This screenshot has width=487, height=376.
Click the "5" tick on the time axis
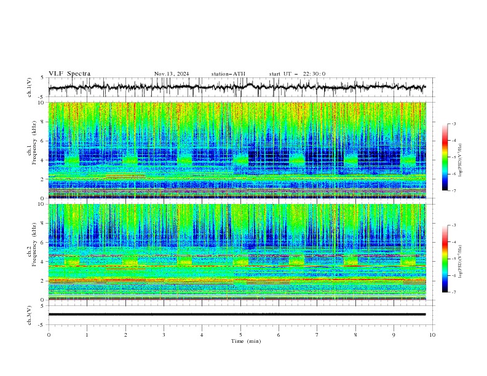point(240,335)
